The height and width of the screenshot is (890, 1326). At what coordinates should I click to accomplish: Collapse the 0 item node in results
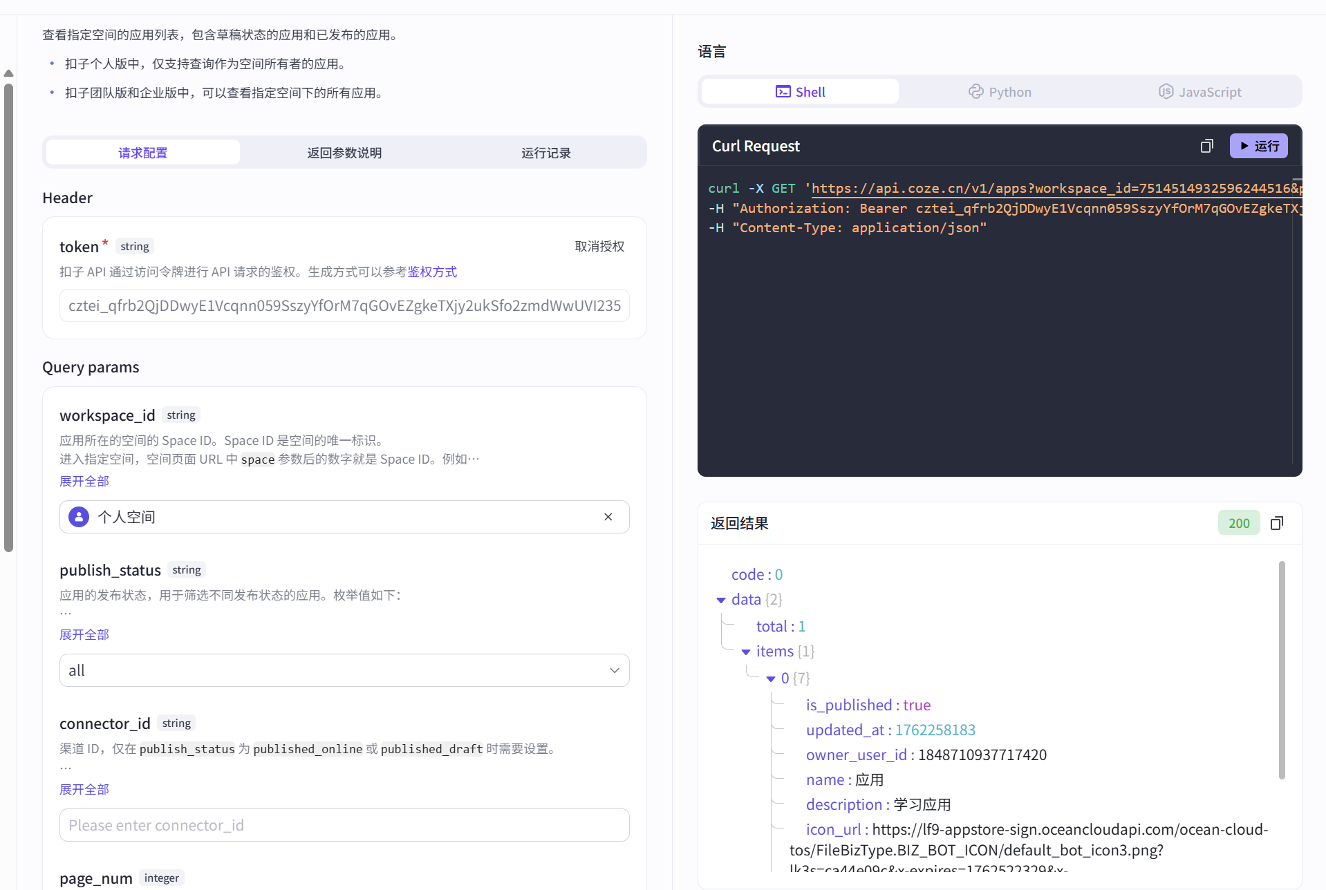point(771,679)
